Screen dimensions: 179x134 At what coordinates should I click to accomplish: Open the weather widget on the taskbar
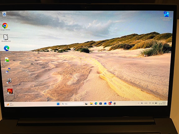click(10, 104)
